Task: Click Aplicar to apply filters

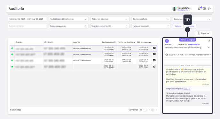Action: click(x=178, y=26)
